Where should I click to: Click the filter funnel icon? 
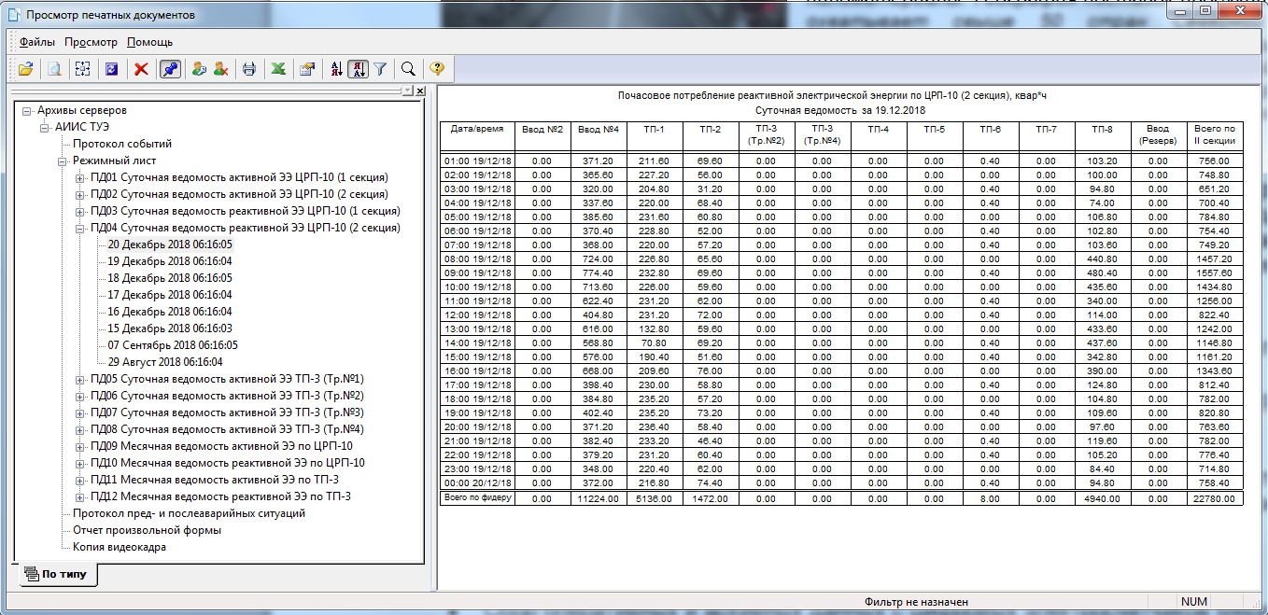click(x=380, y=68)
